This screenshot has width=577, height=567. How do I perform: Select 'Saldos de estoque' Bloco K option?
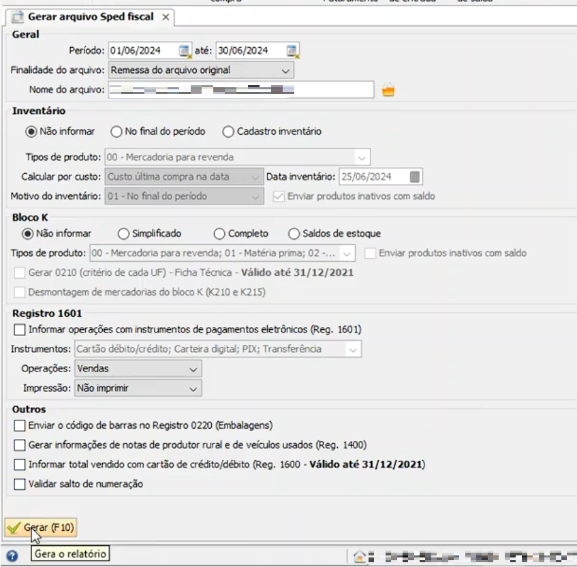coord(294,234)
